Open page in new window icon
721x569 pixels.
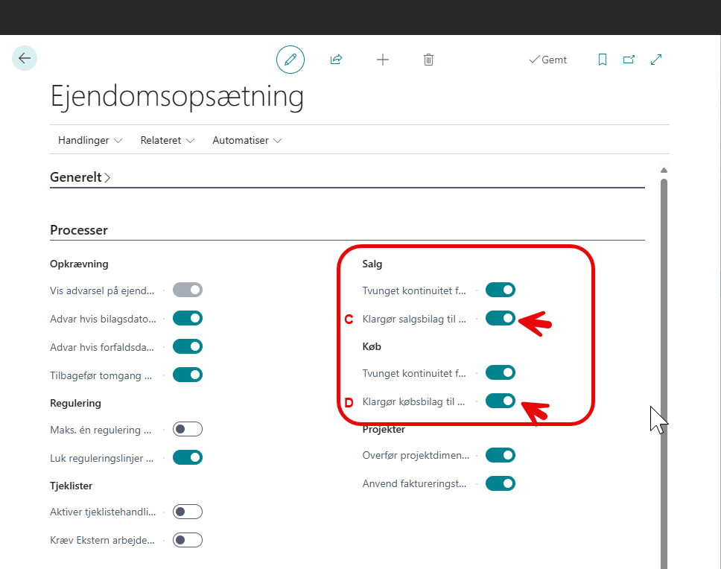click(629, 60)
